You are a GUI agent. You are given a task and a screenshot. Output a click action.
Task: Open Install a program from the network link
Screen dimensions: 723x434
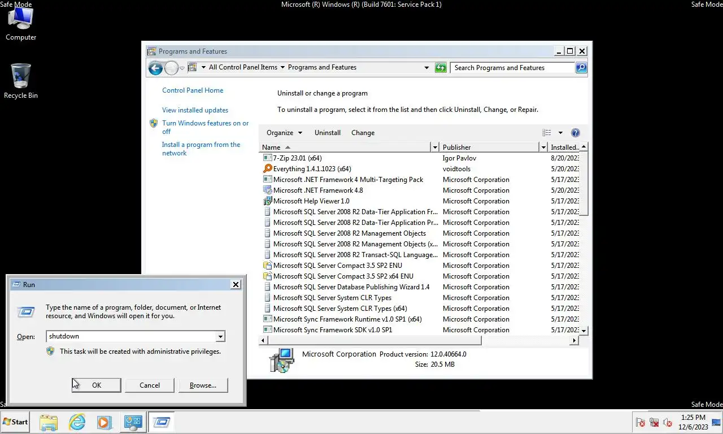201,149
